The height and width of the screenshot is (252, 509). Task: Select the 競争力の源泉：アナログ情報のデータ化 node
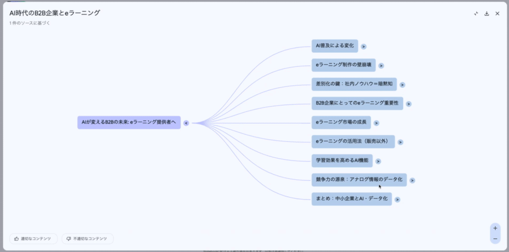(359, 180)
